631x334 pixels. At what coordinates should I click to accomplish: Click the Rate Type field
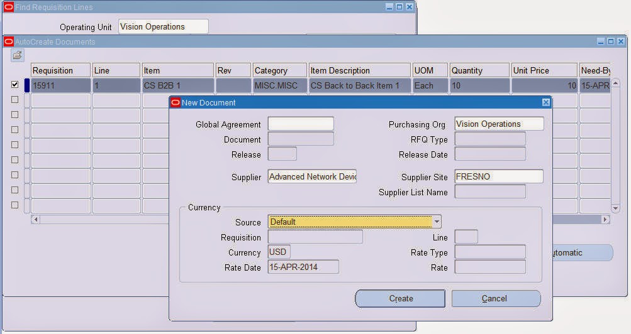tap(490, 252)
